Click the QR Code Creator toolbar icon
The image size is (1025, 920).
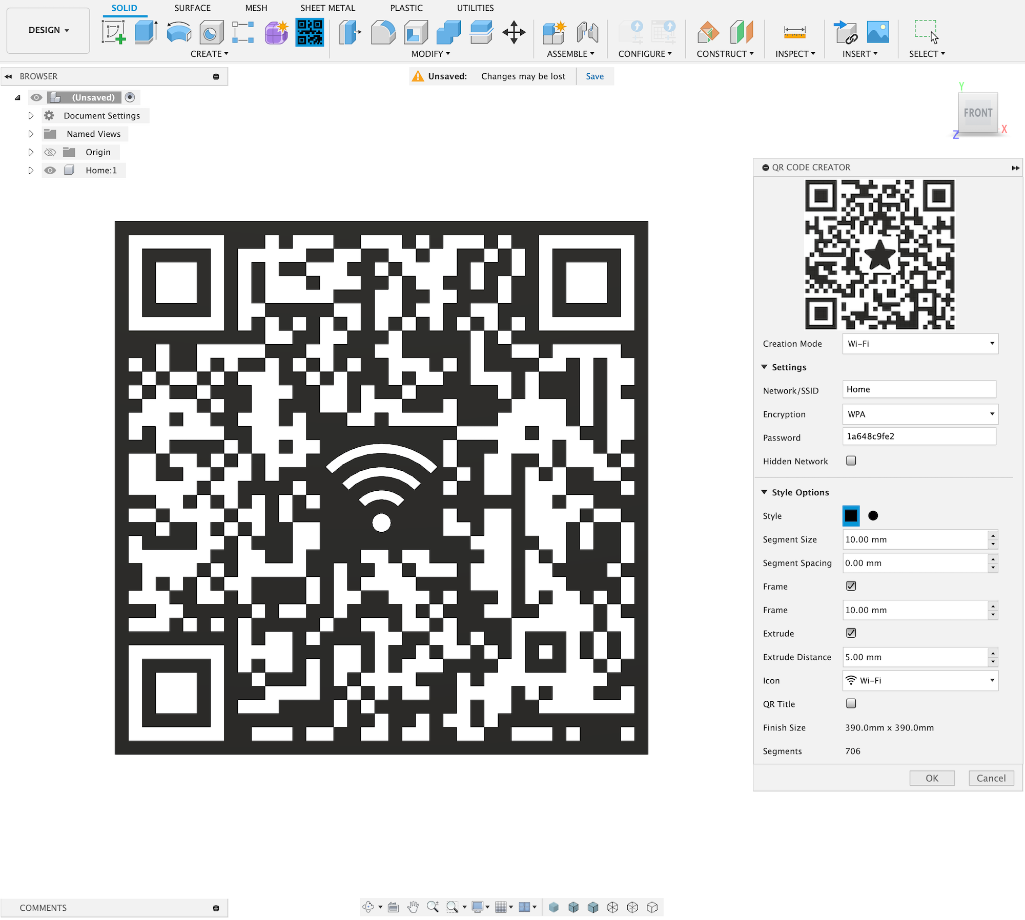click(x=310, y=32)
